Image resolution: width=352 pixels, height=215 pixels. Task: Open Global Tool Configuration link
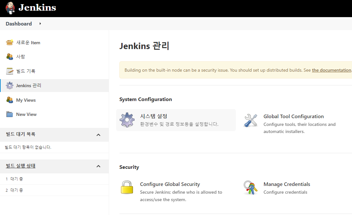point(294,116)
